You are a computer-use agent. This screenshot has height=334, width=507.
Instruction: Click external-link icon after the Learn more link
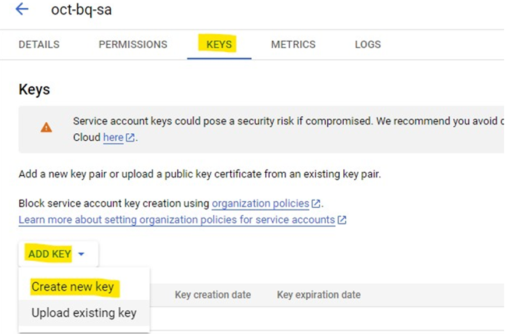(342, 220)
